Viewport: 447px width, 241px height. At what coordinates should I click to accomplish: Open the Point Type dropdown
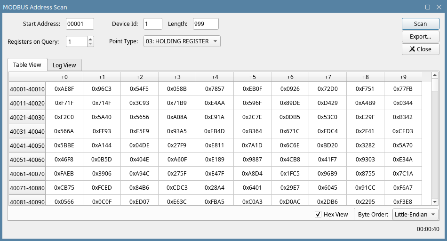[182, 41]
